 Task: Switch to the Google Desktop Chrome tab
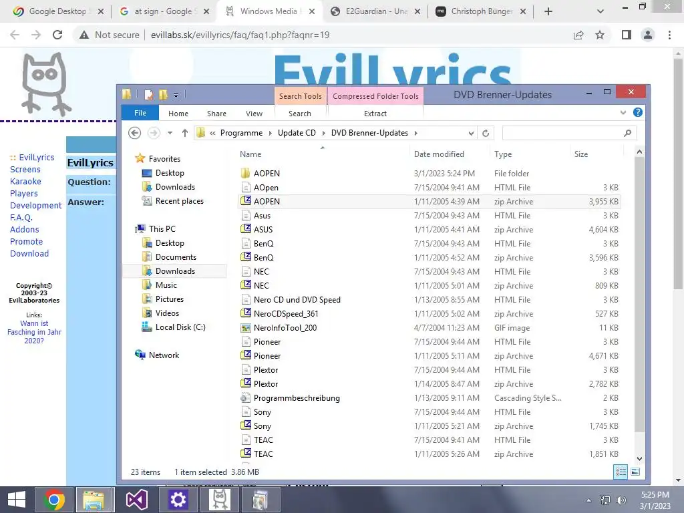tap(59, 11)
